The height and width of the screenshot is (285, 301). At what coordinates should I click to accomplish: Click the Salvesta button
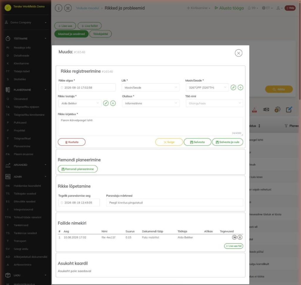[x=197, y=142]
